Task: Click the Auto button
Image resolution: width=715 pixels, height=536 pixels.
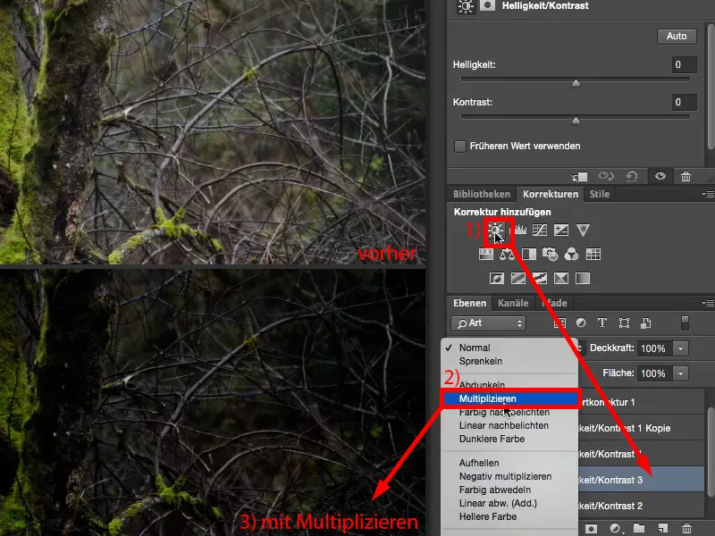Action: 677,36
